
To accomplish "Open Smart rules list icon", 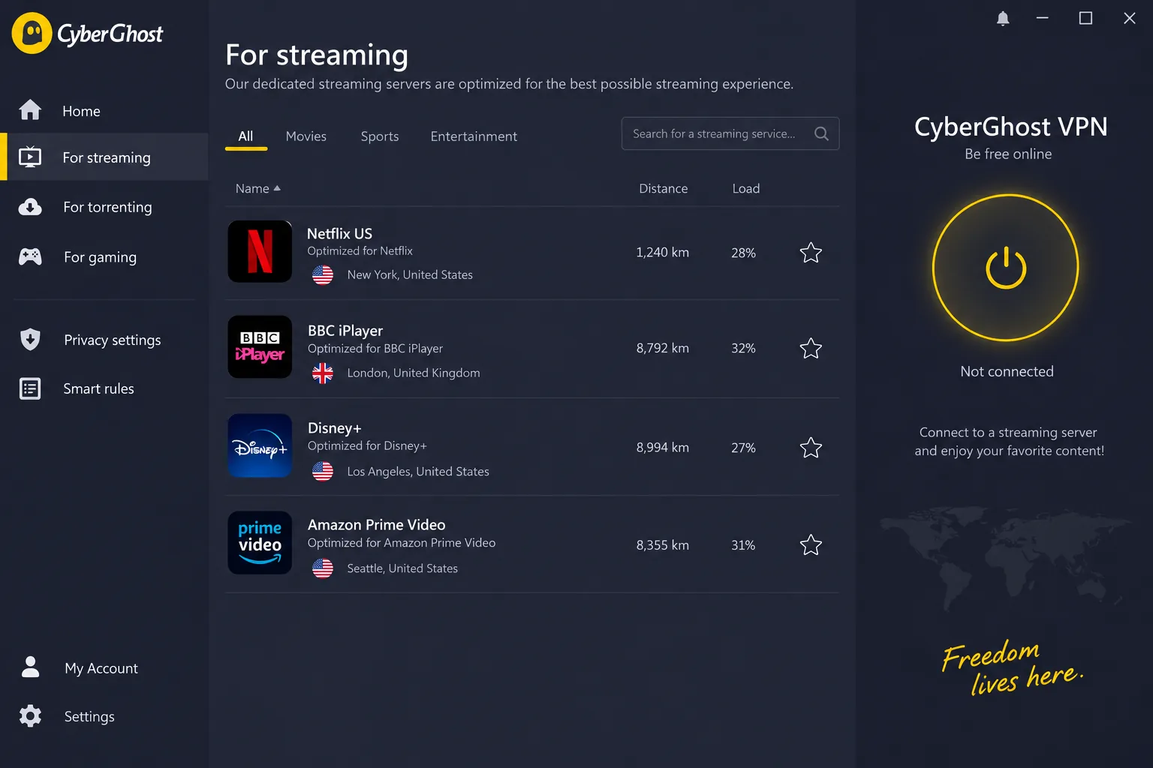I will click(x=30, y=388).
